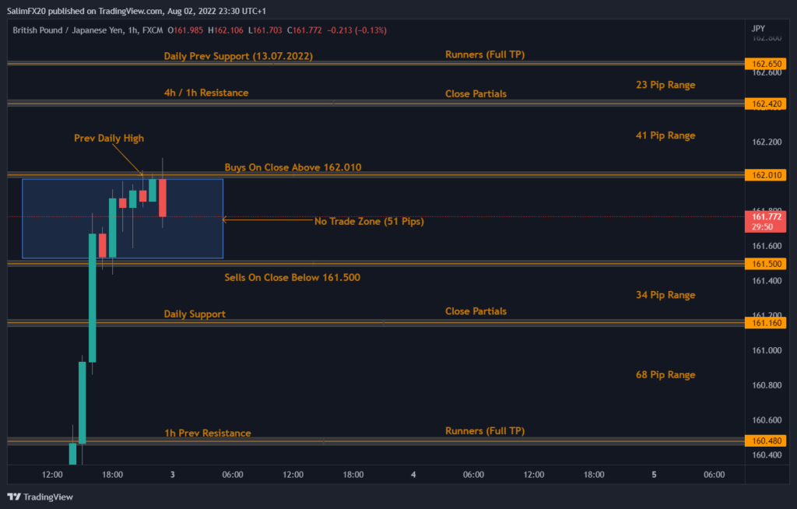Select the '4h / 1h Resistance' label
The width and height of the screenshot is (797, 509).
[206, 93]
